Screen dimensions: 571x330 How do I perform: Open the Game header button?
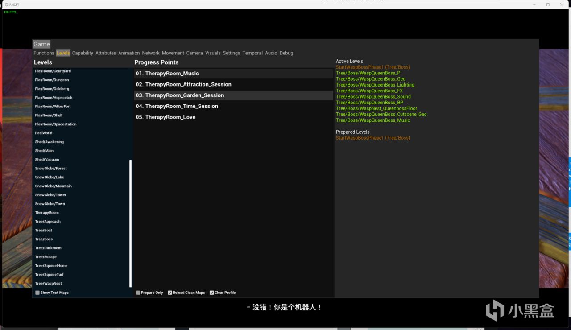coord(41,44)
